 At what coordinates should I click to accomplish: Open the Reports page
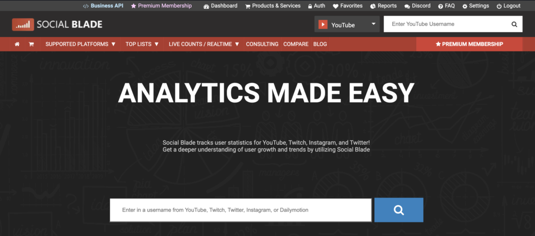tap(383, 6)
